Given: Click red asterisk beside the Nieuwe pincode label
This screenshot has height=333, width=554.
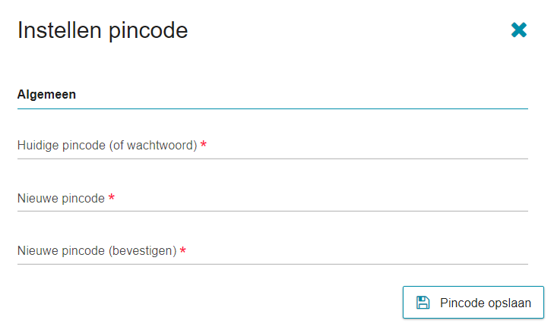Looking at the screenshot, I should point(112,198).
